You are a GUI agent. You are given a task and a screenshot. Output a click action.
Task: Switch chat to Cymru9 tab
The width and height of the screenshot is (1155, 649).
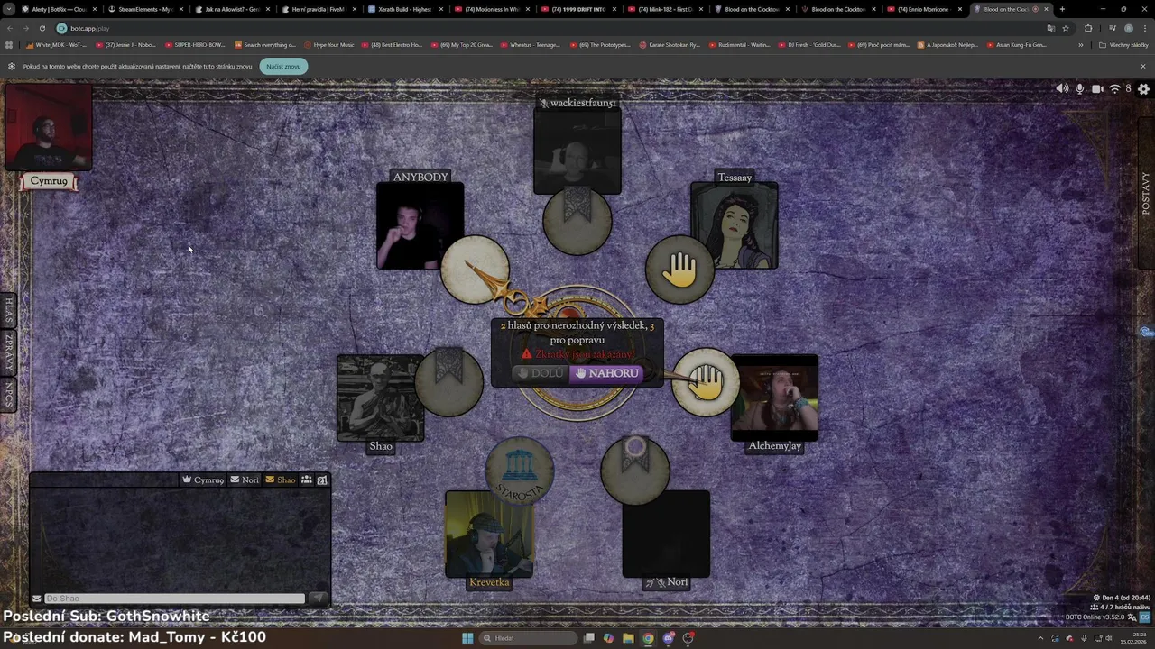pyautogui.click(x=203, y=480)
